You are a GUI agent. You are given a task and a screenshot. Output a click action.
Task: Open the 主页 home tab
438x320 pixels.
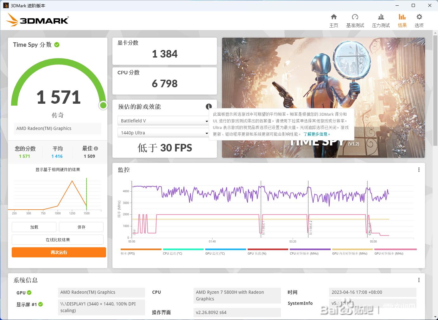pyautogui.click(x=333, y=21)
